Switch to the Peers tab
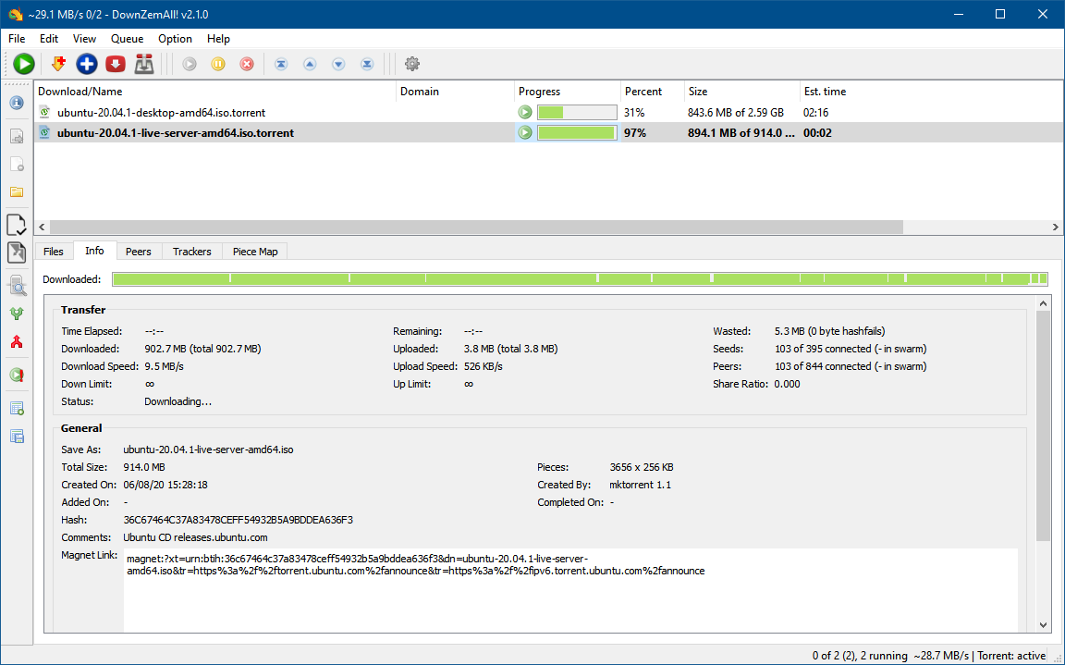This screenshot has height=665, width=1065. [139, 252]
